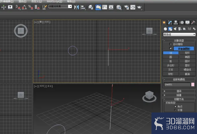Switch to the Motion panel tab
Screen dimensions: 197x134
(x=182, y=22)
